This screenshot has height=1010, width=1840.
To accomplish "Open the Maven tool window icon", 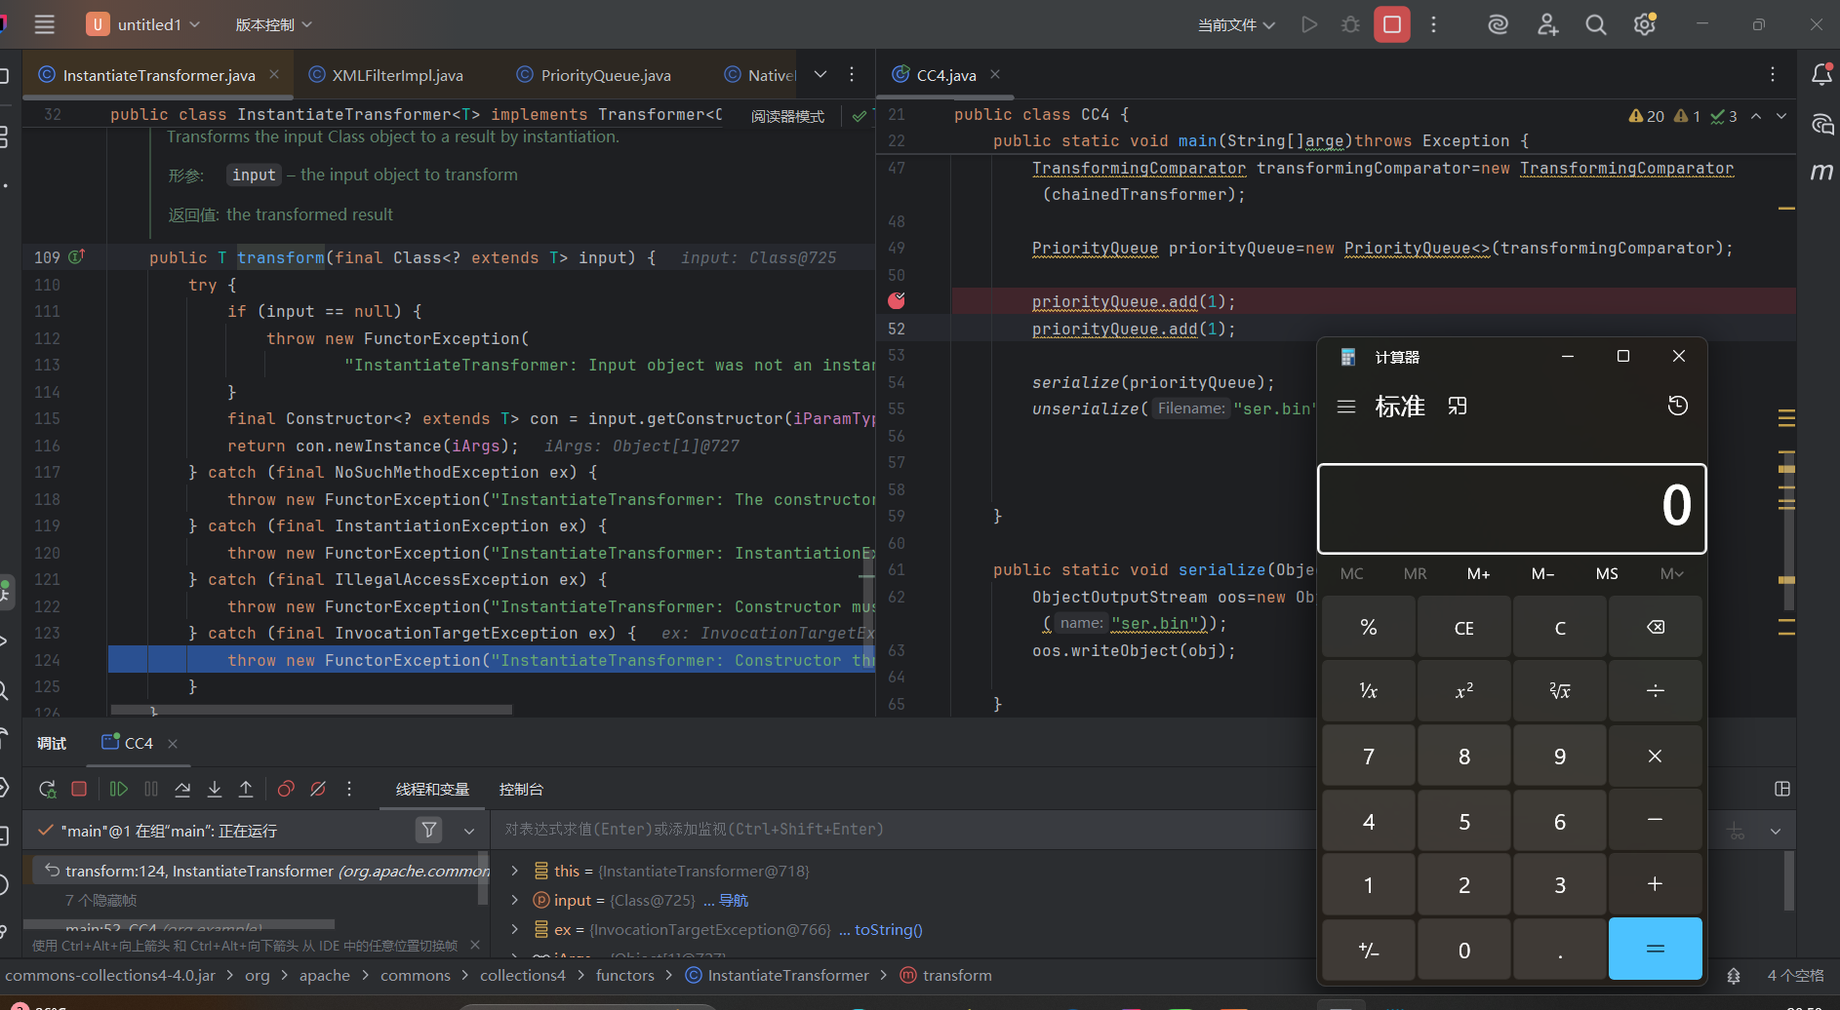I will [x=1820, y=172].
